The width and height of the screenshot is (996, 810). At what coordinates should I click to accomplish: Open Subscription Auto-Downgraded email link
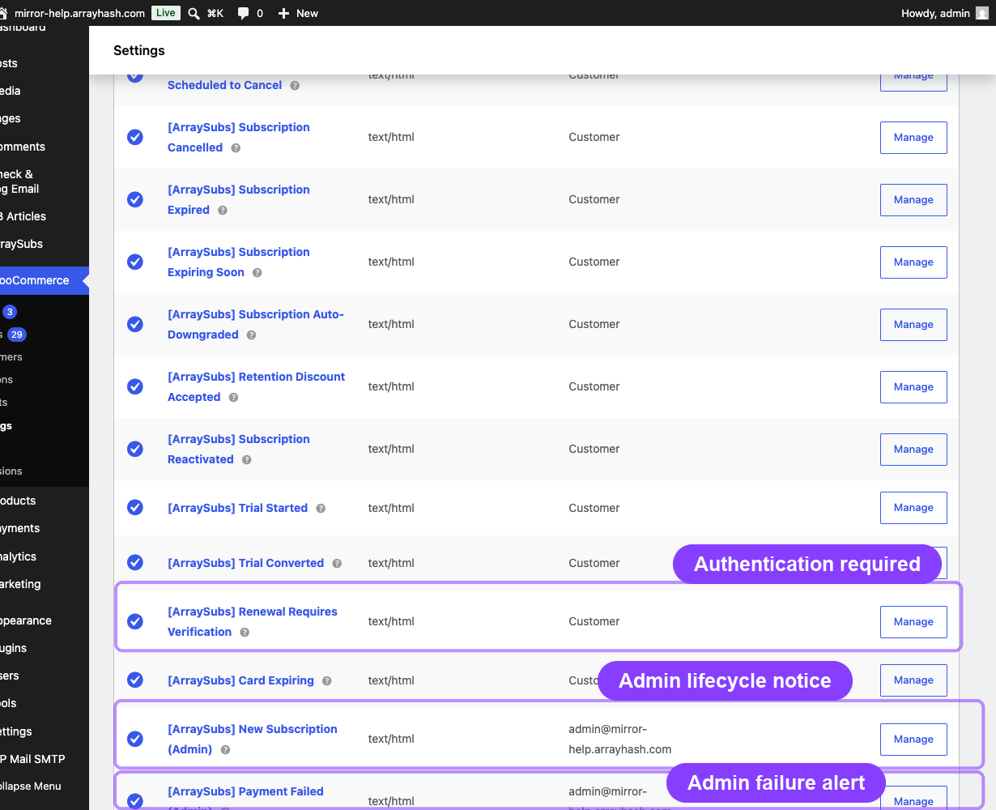point(256,324)
